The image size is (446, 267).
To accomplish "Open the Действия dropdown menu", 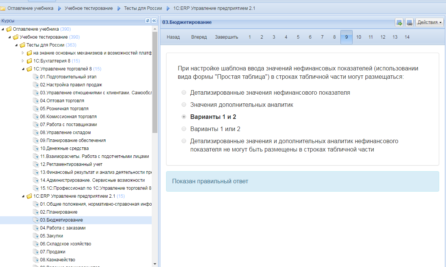I will 429,22.
